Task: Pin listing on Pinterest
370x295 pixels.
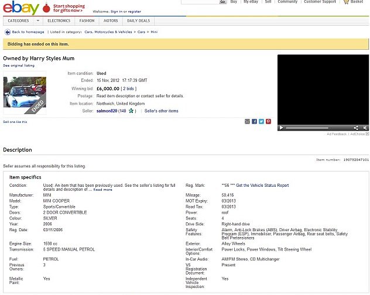Action: 268,122
